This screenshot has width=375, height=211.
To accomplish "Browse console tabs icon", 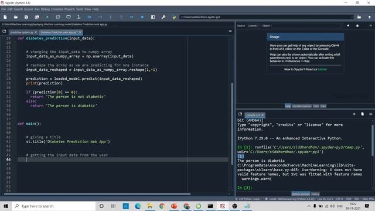I will pos(240,114).
